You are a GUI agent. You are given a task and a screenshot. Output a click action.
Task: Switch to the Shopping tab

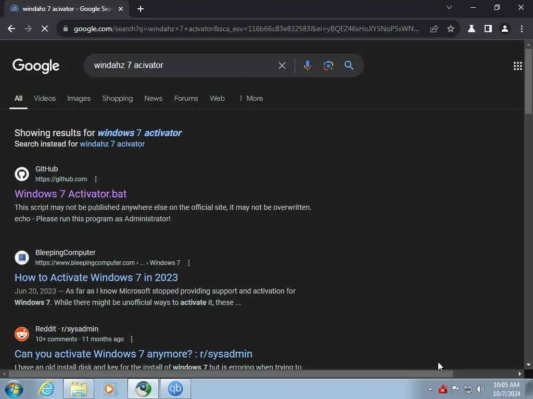pos(117,98)
